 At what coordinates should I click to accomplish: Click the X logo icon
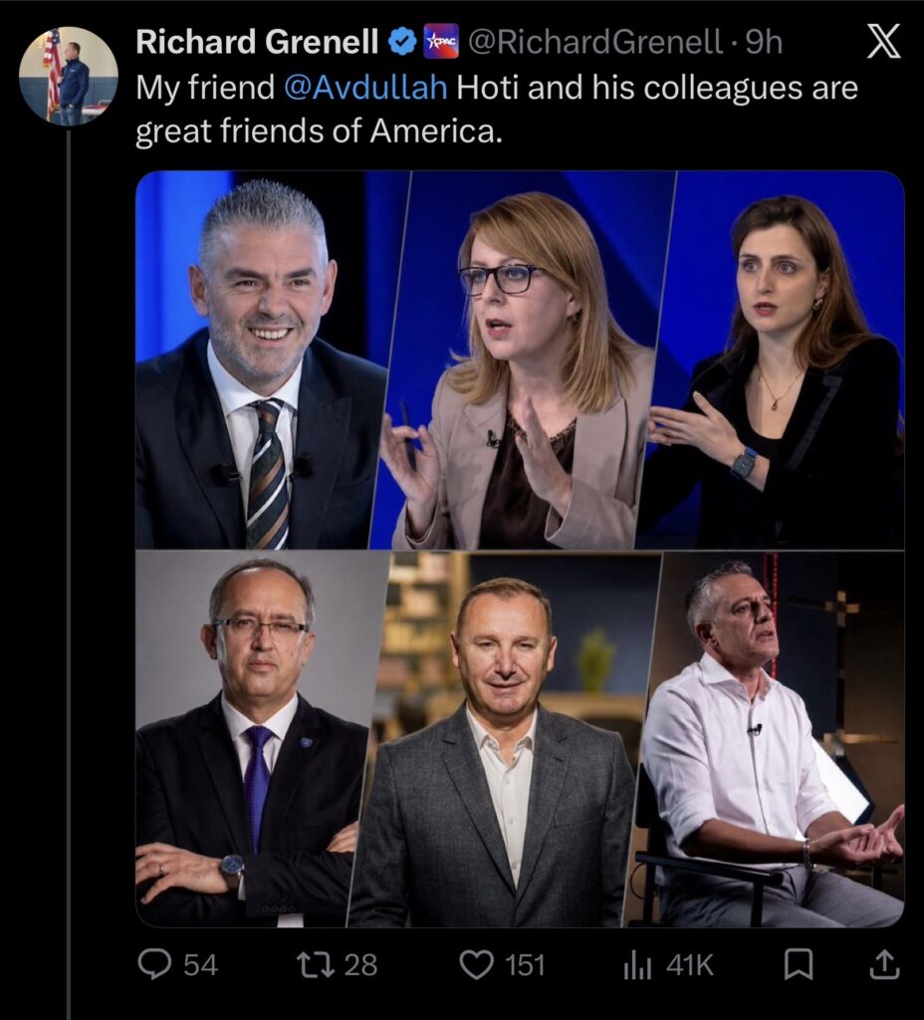point(884,41)
